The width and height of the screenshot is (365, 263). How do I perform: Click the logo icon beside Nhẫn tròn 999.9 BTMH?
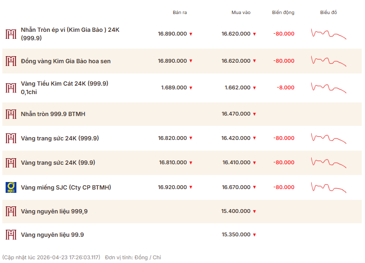(x=11, y=114)
